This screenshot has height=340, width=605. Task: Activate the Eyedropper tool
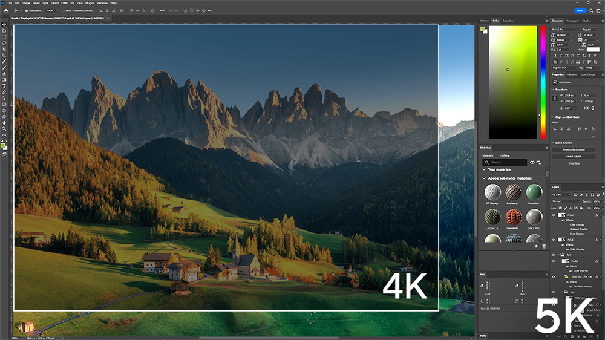click(4, 61)
